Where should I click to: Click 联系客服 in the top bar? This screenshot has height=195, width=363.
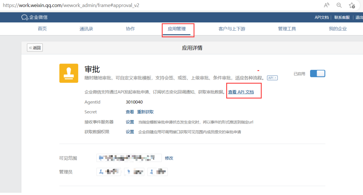point(342,17)
